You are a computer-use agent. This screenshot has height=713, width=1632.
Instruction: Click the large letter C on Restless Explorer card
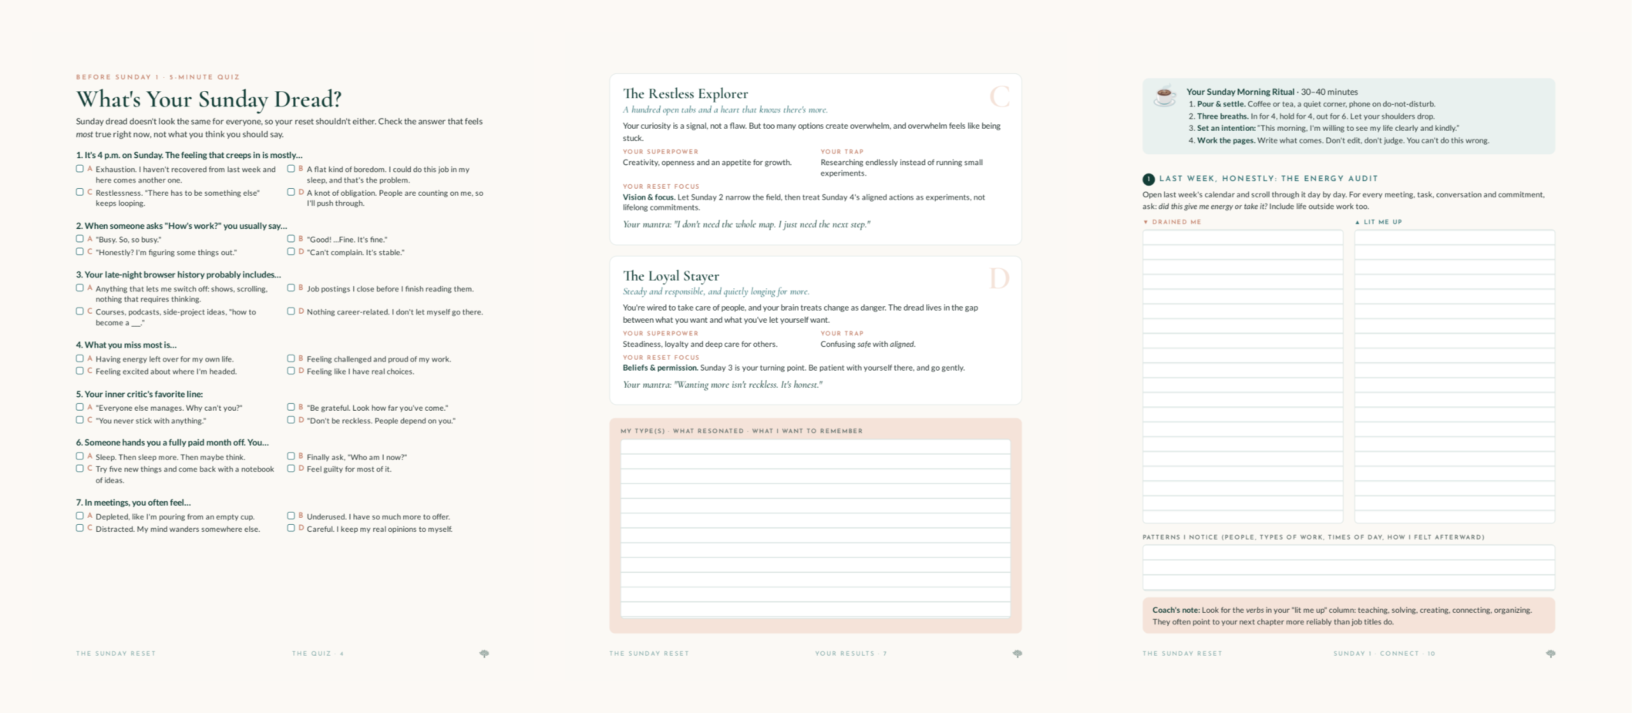pos(999,97)
